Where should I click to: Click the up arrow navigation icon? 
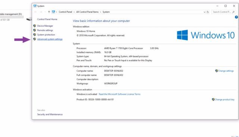click(49, 12)
